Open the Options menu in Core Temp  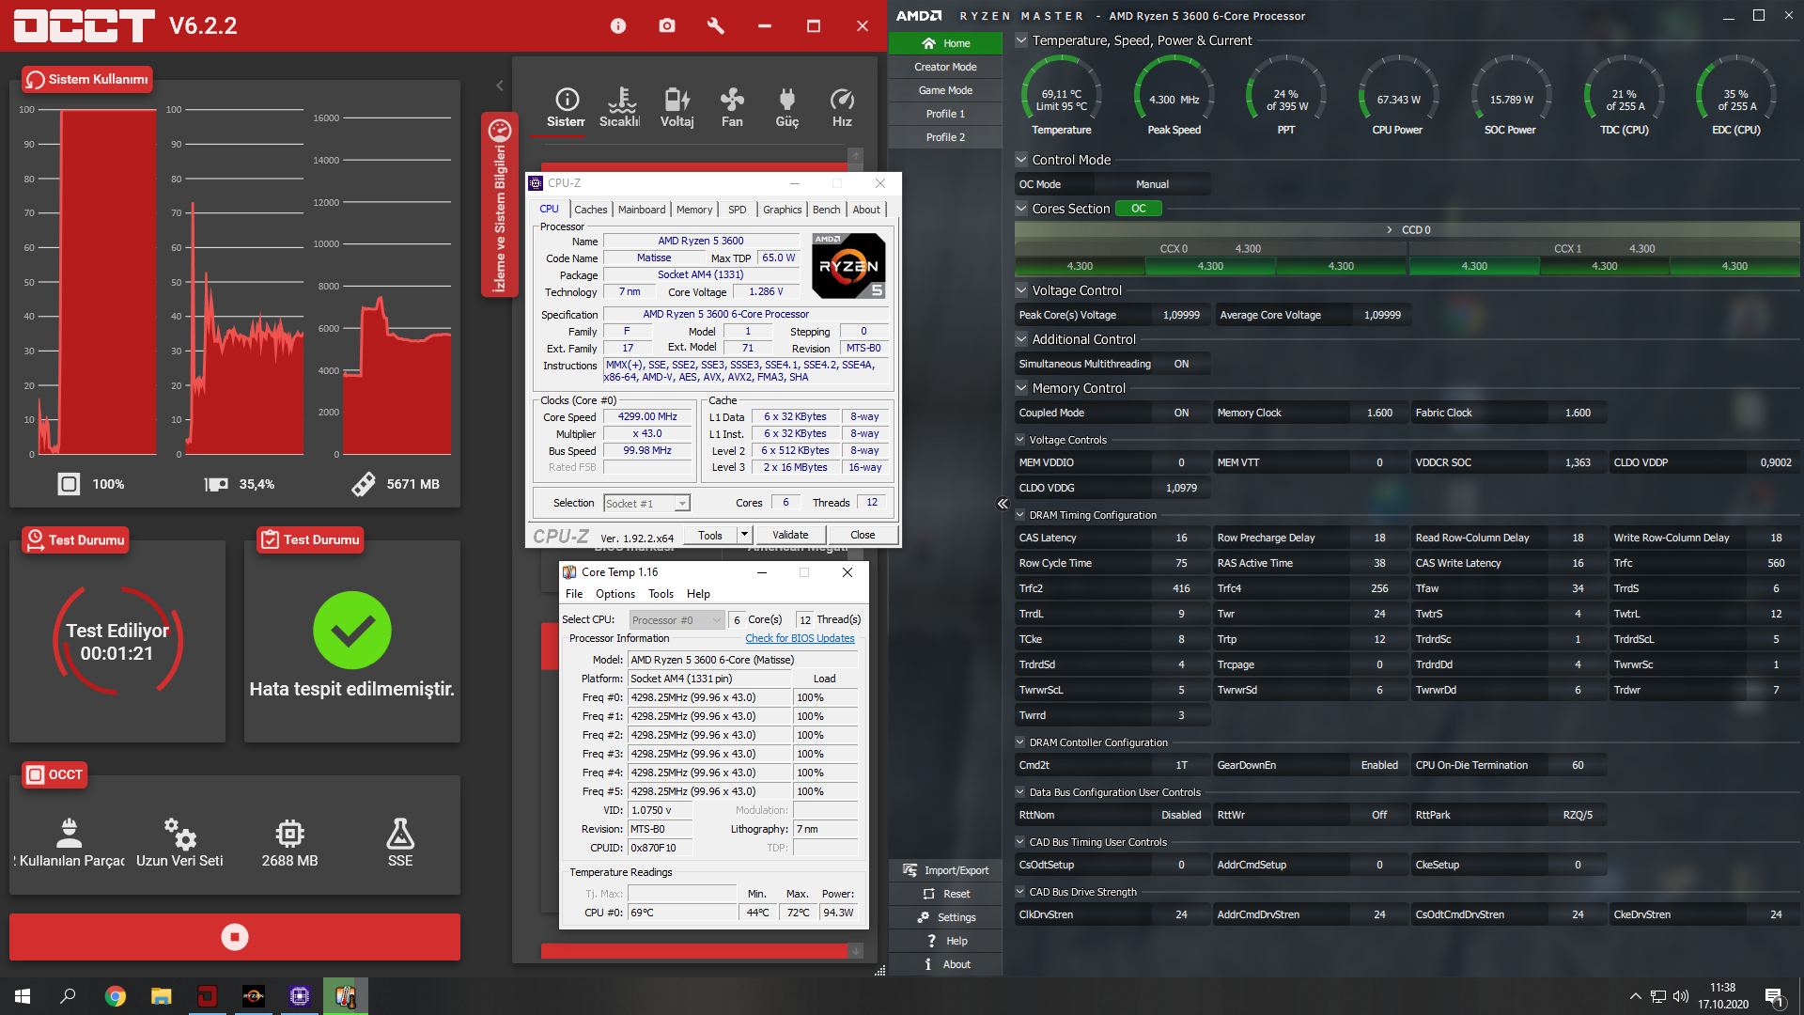(614, 594)
